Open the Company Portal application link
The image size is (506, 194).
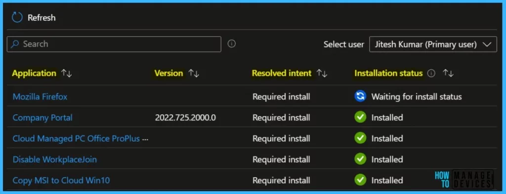[x=42, y=118]
